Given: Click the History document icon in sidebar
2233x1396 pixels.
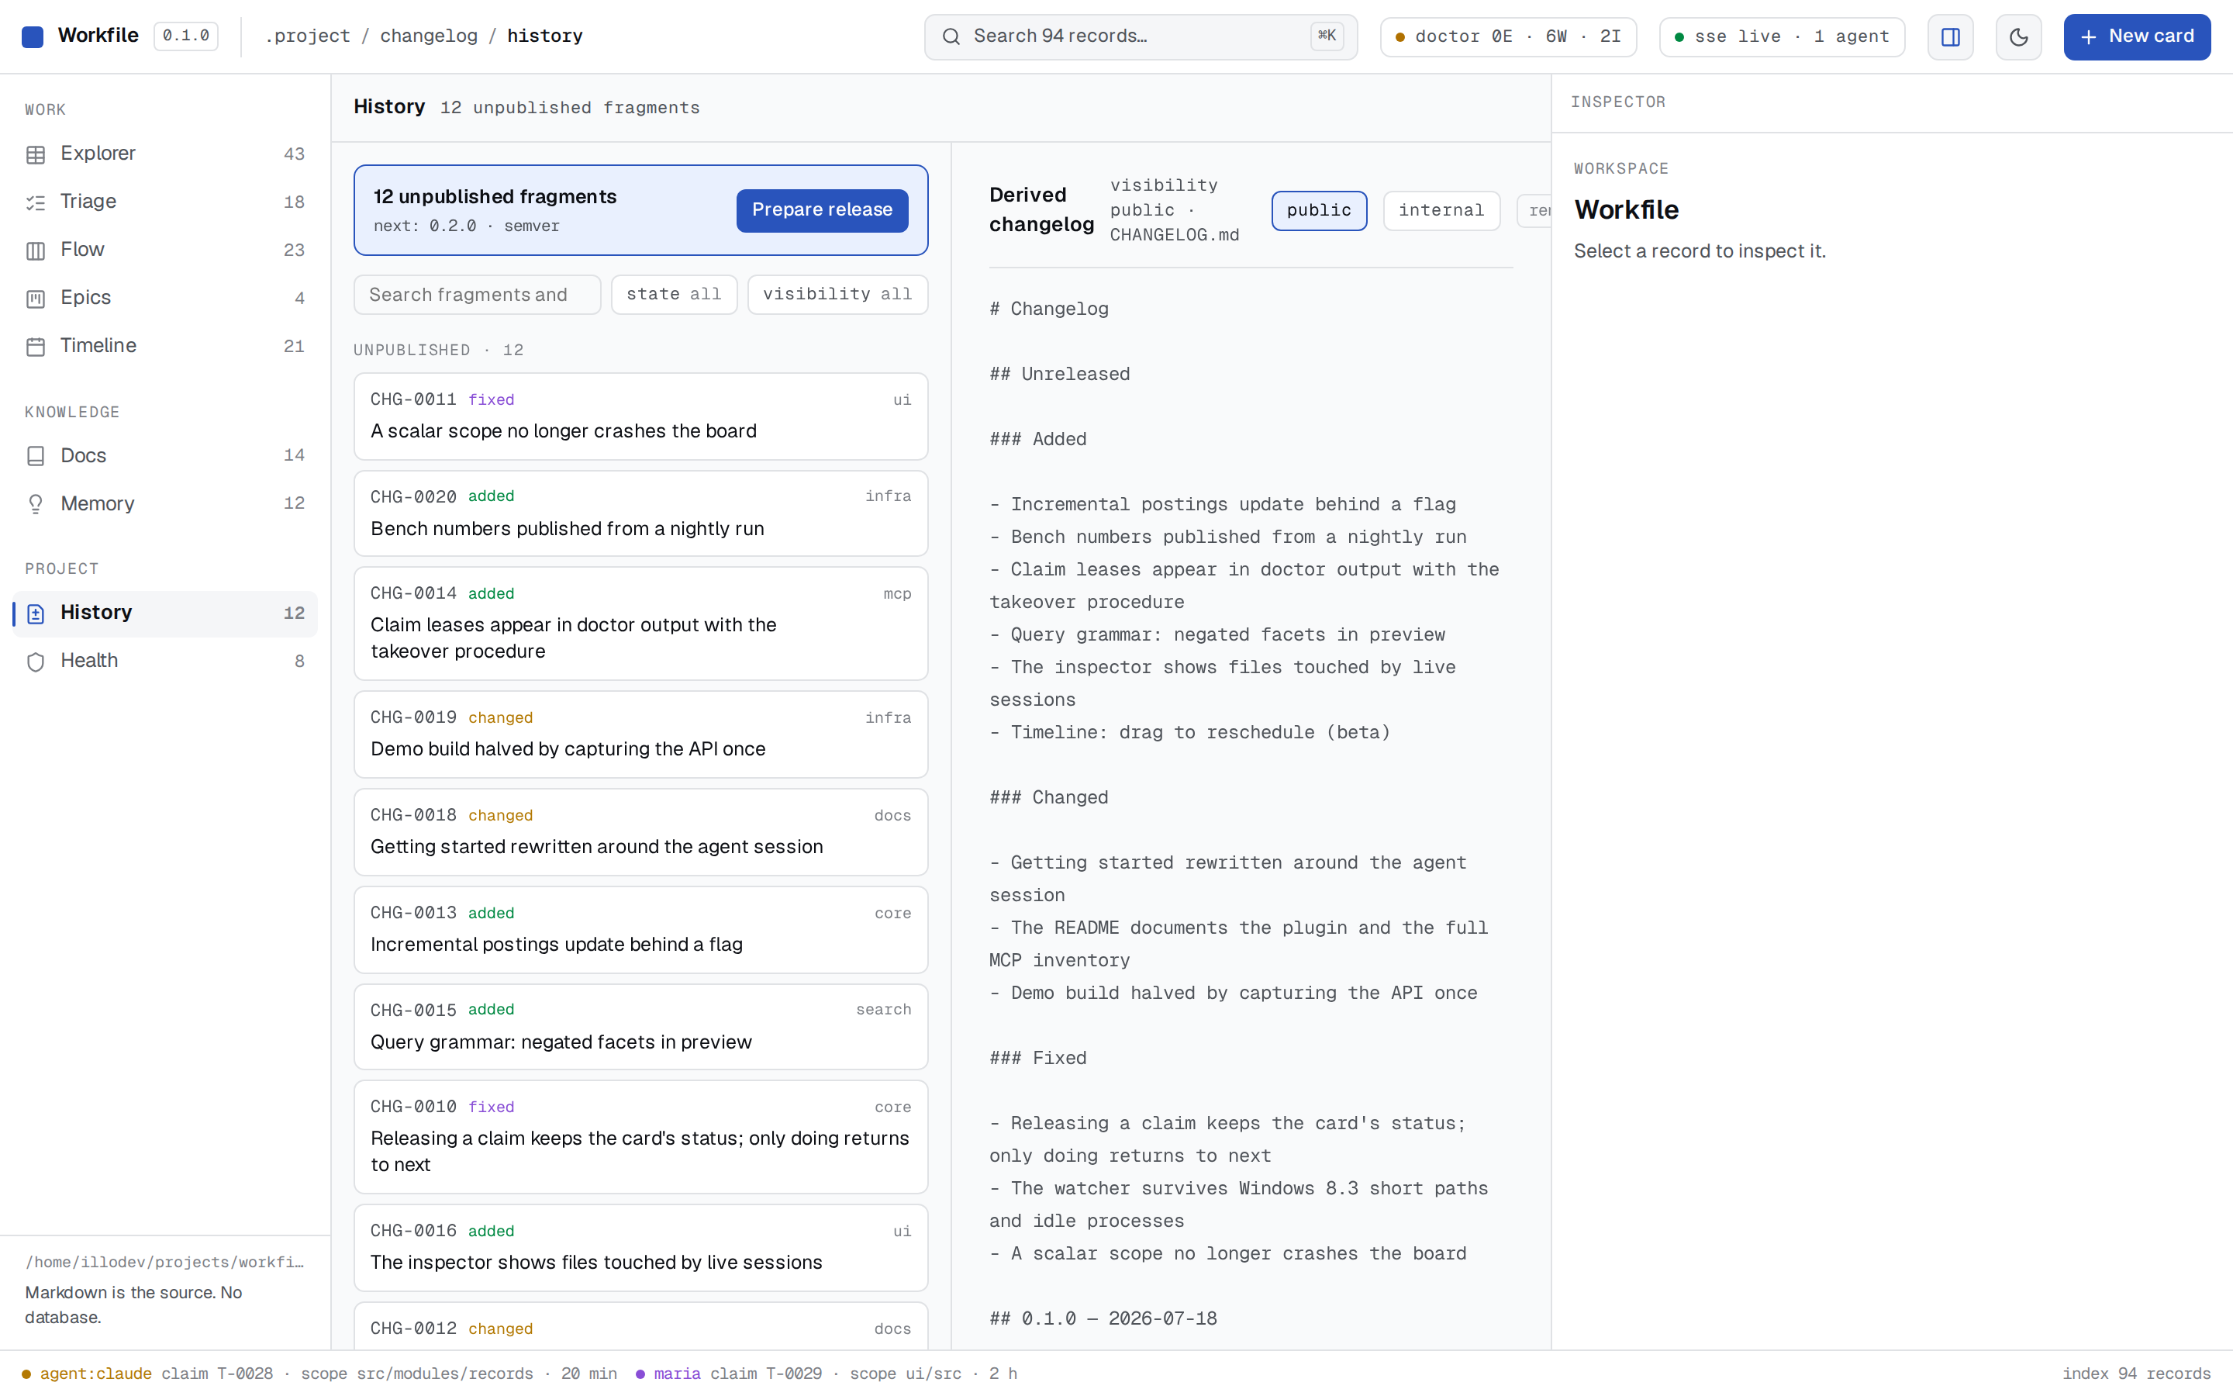Looking at the screenshot, I should (x=36, y=613).
